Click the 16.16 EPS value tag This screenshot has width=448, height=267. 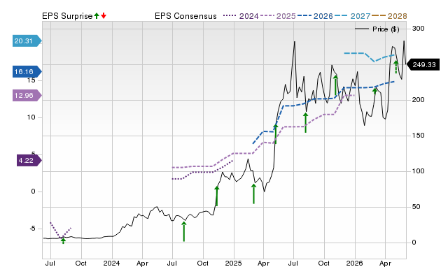coord(27,71)
